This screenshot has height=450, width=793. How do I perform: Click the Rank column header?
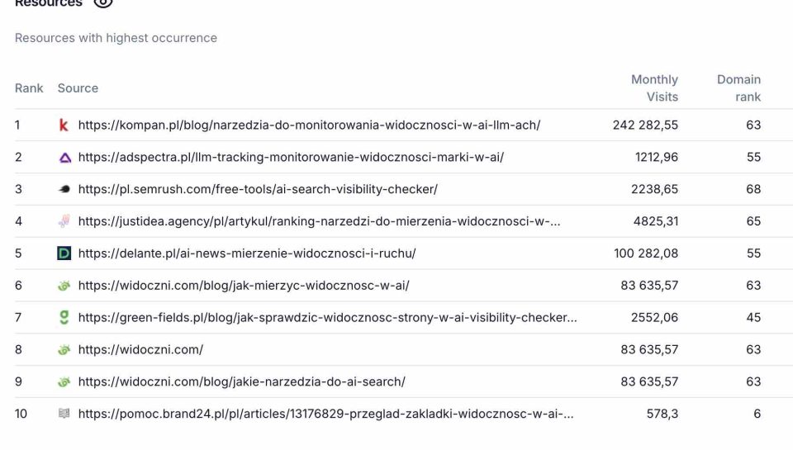pyautogui.click(x=29, y=88)
